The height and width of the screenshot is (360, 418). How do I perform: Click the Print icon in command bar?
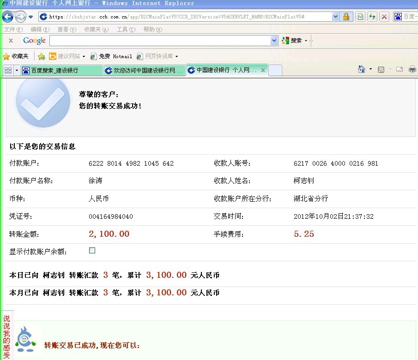(412, 70)
